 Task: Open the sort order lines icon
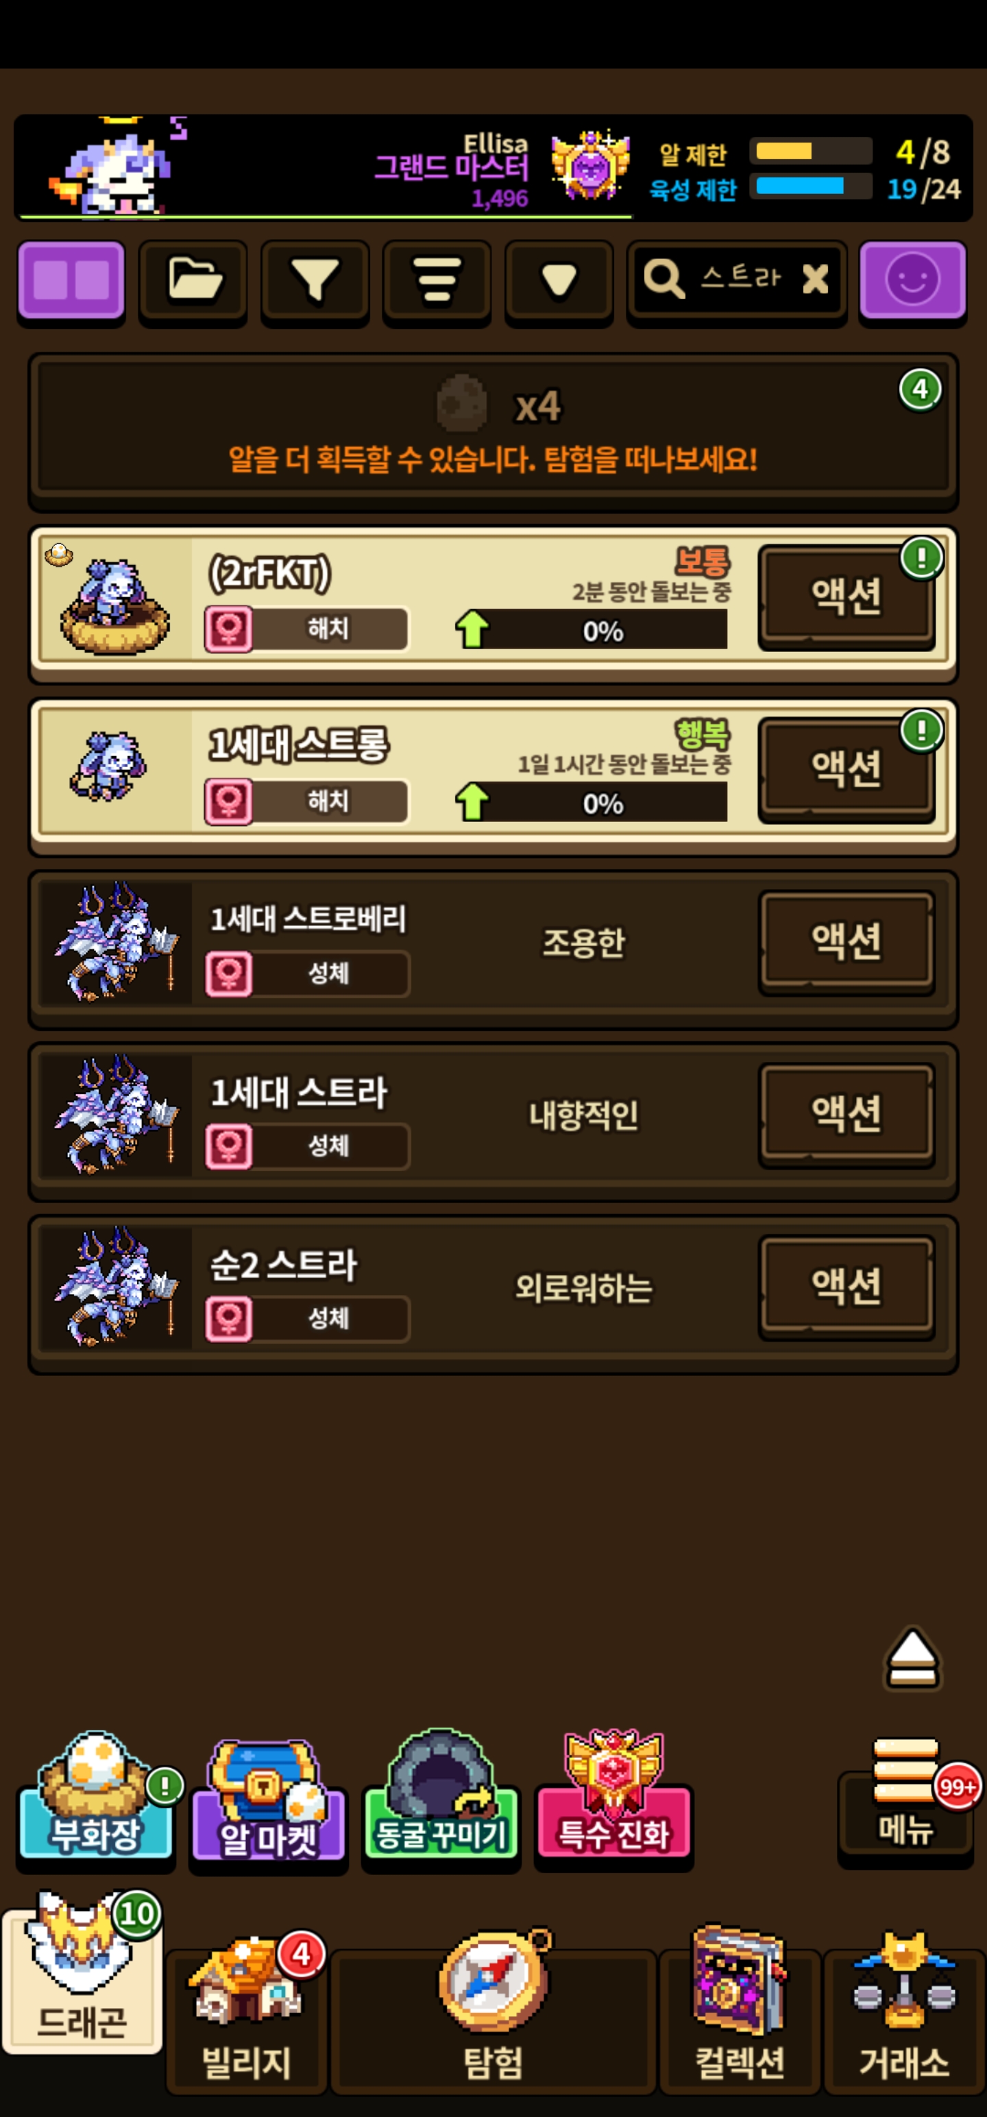(x=437, y=280)
